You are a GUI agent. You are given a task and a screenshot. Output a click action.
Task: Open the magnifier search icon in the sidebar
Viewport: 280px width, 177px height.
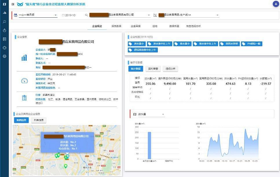pyautogui.click(x=5, y=21)
